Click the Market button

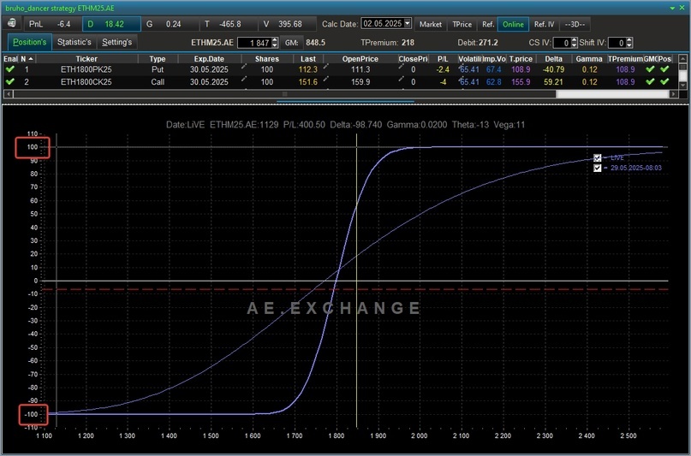[430, 24]
